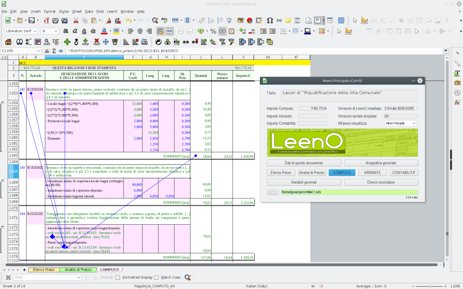Click the Function Wizard icon in formula bar
Image resolution: width=463 pixels, height=289 pixels.
coord(47,51)
